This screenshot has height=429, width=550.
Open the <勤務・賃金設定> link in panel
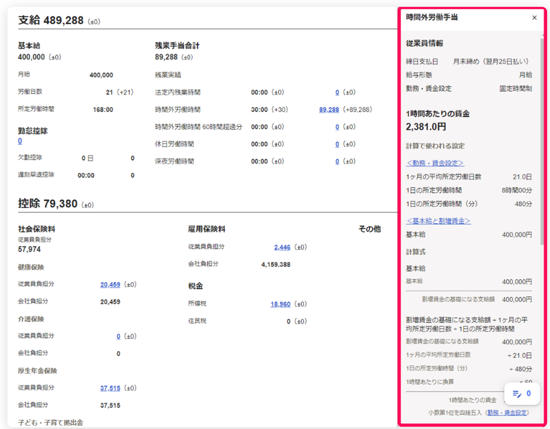click(435, 163)
